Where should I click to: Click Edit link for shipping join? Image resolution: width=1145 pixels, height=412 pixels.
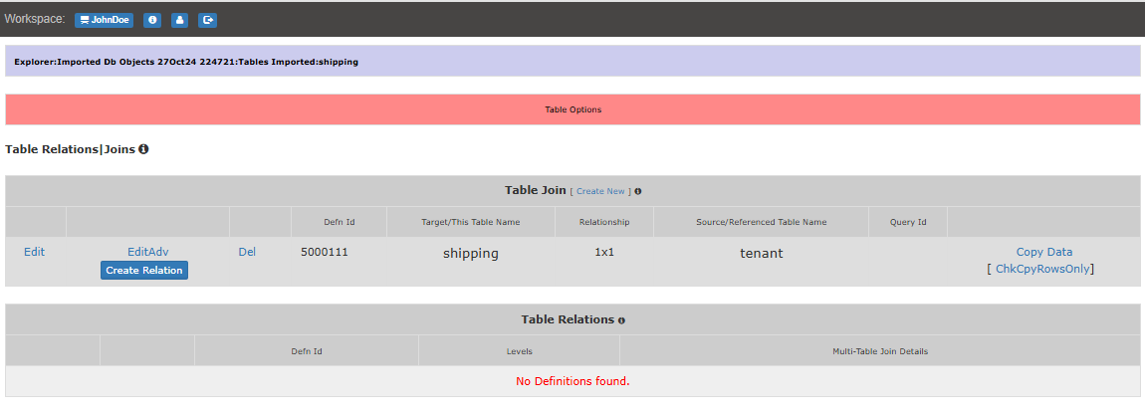[34, 252]
